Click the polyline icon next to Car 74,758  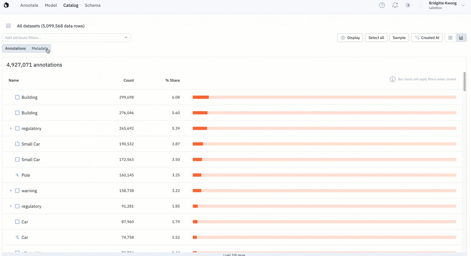click(17, 237)
